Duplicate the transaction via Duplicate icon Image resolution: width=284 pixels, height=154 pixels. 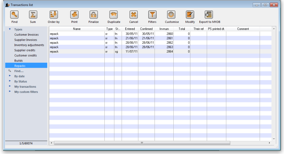(114, 15)
